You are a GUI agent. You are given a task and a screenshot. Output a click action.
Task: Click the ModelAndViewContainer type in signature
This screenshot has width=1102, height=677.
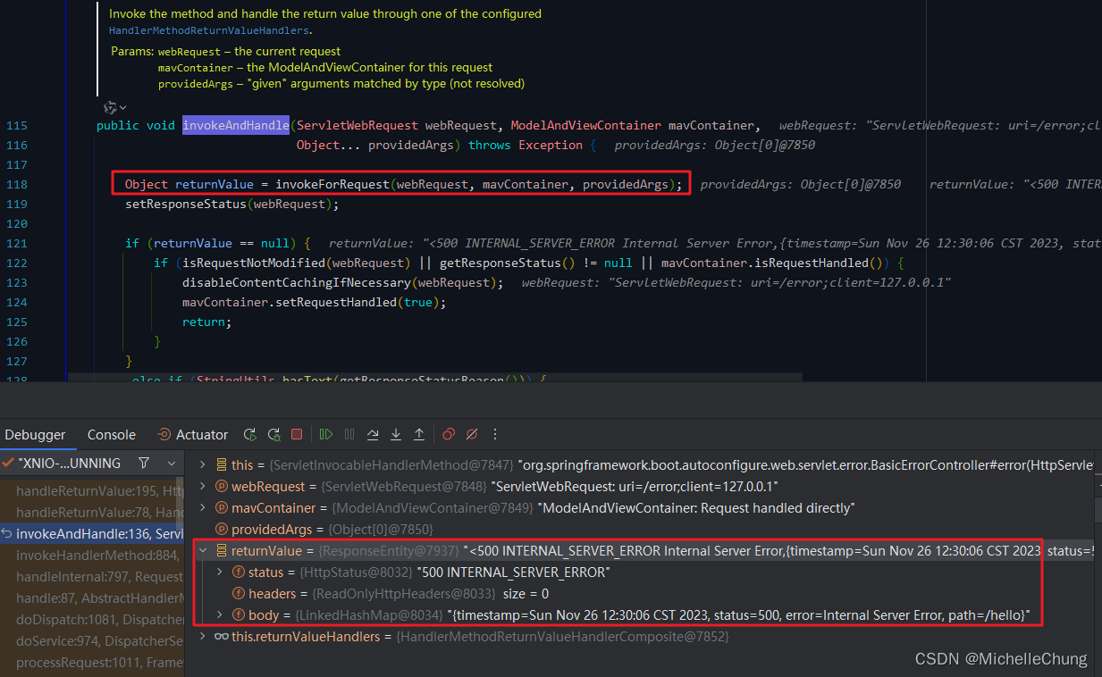click(x=586, y=125)
